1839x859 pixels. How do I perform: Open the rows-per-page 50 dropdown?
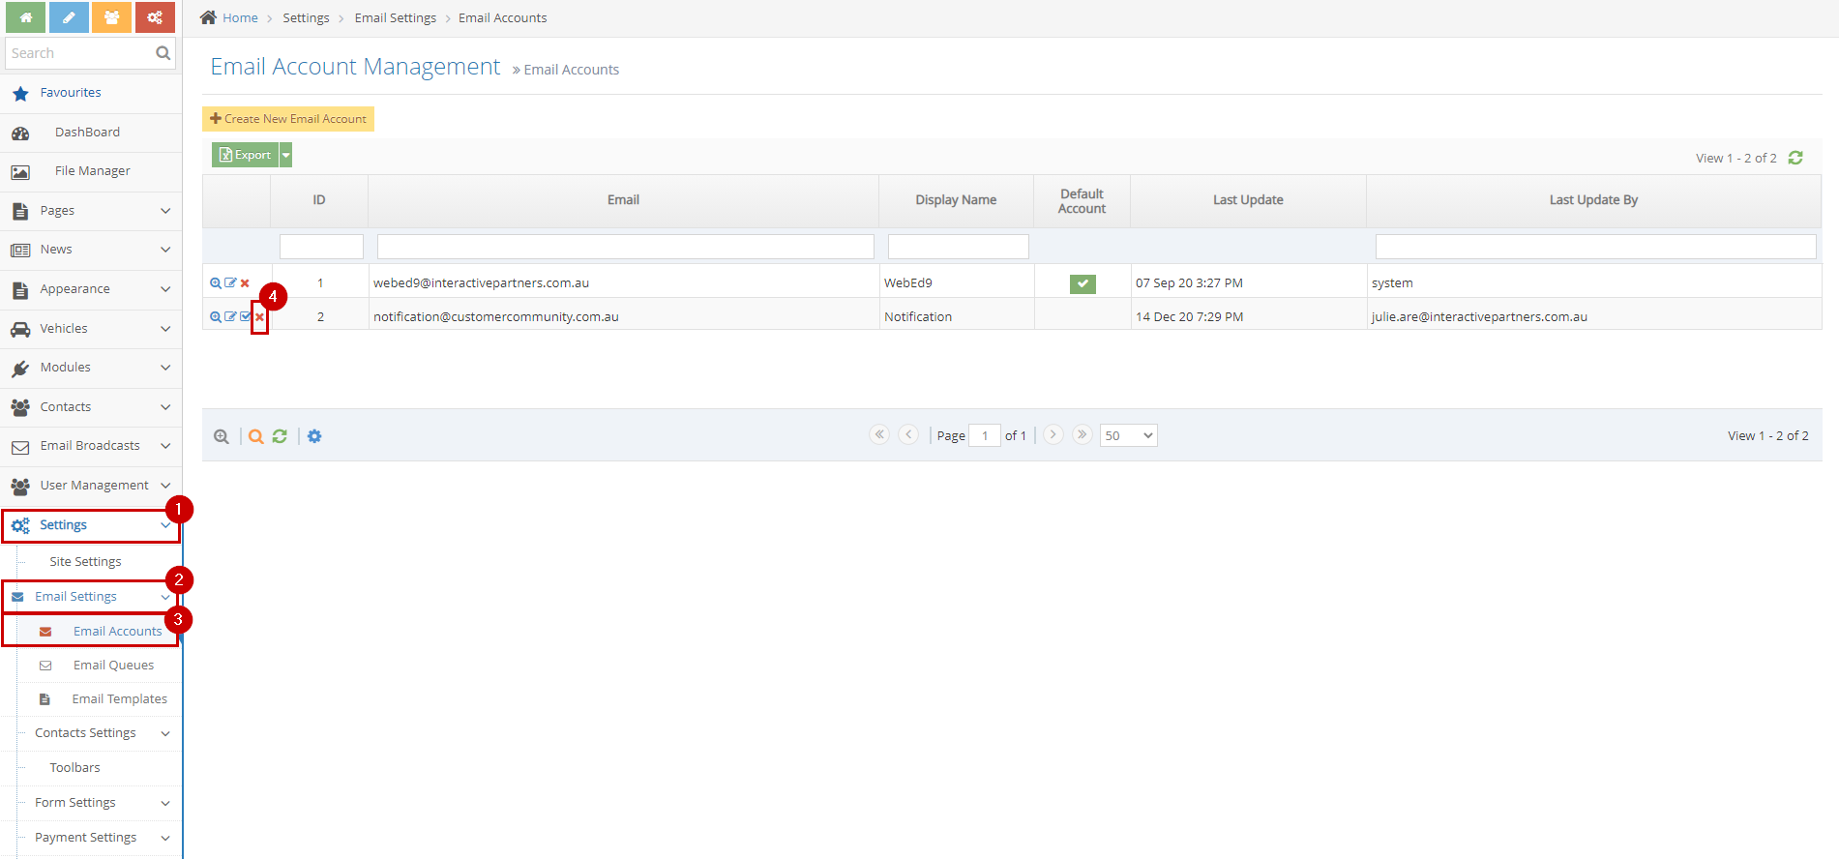click(x=1128, y=435)
